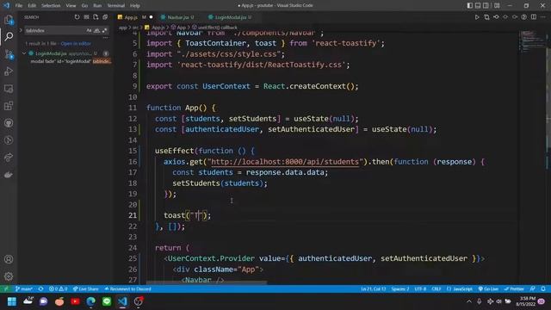
Task: Open the View menu
Action: coord(71,6)
